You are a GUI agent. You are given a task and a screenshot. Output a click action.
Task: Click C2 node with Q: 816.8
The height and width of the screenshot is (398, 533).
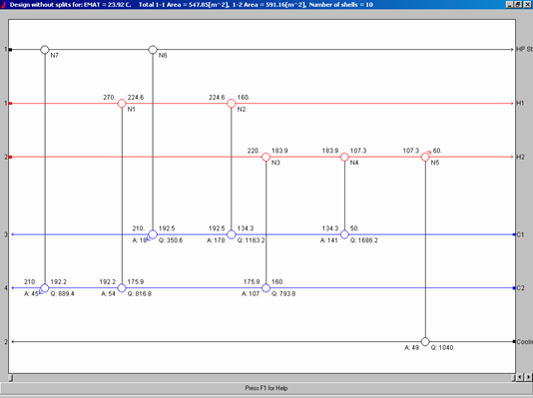click(122, 288)
